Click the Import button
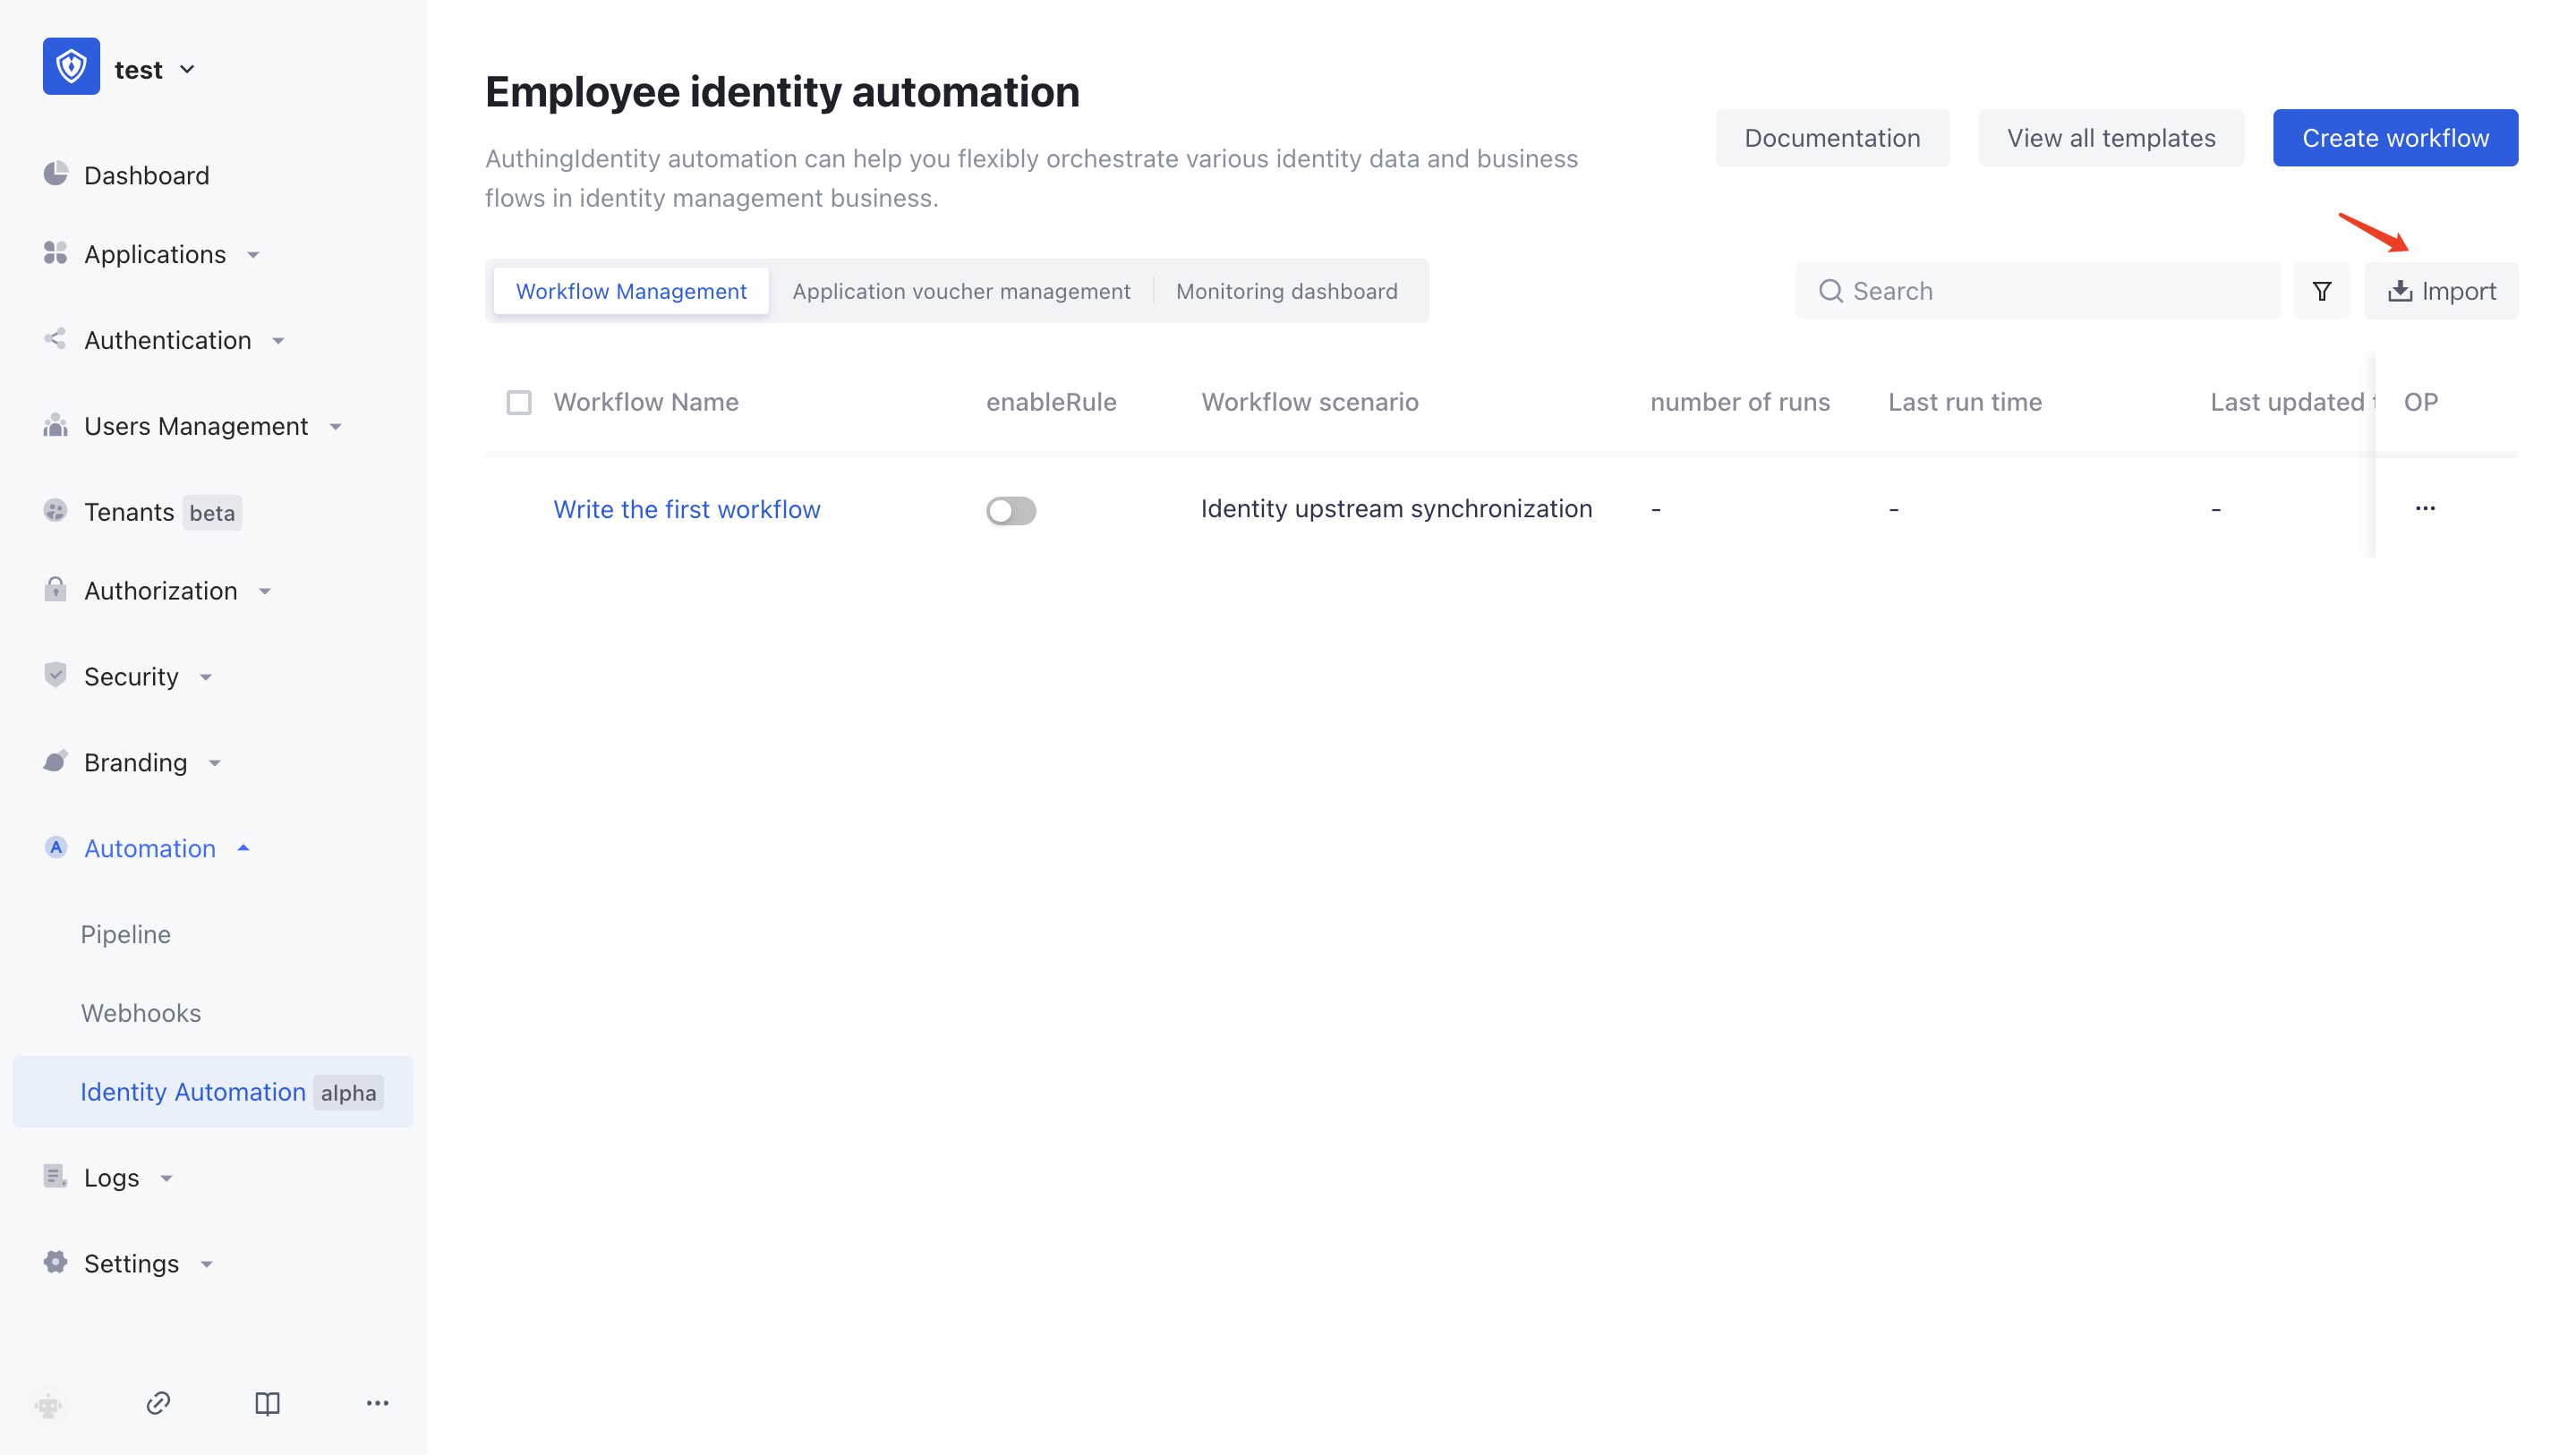 (2441, 291)
